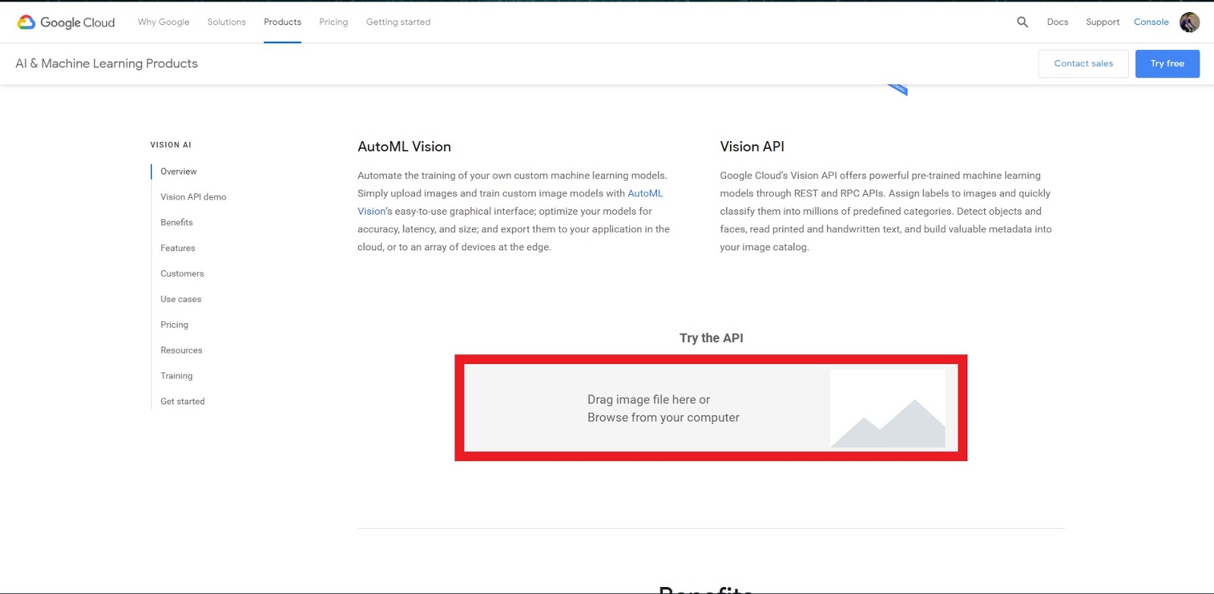Click the Try the API heading

(x=711, y=338)
